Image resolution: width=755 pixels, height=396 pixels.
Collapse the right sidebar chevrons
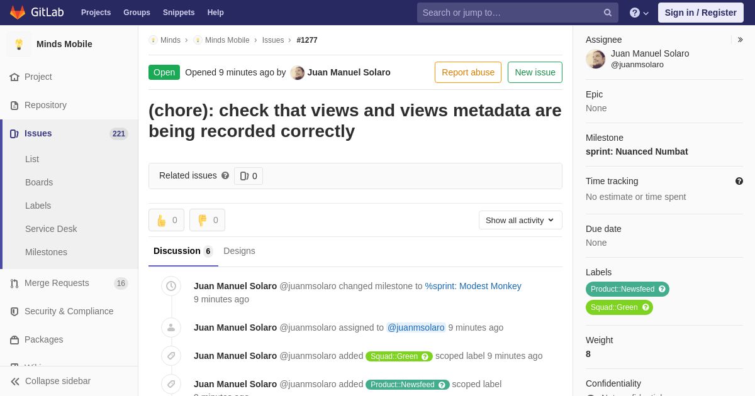pyautogui.click(x=740, y=40)
